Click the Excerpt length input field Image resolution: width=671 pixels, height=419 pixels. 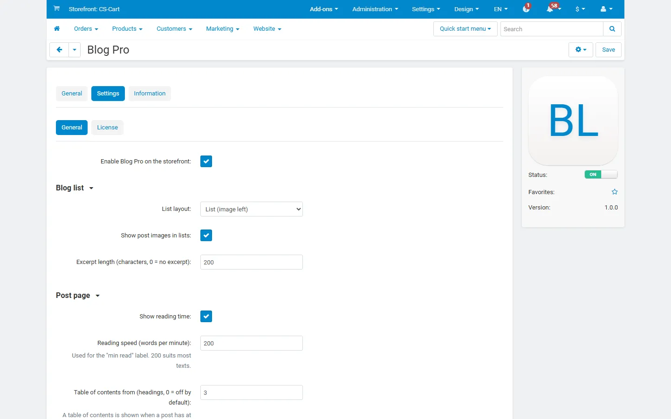252,262
